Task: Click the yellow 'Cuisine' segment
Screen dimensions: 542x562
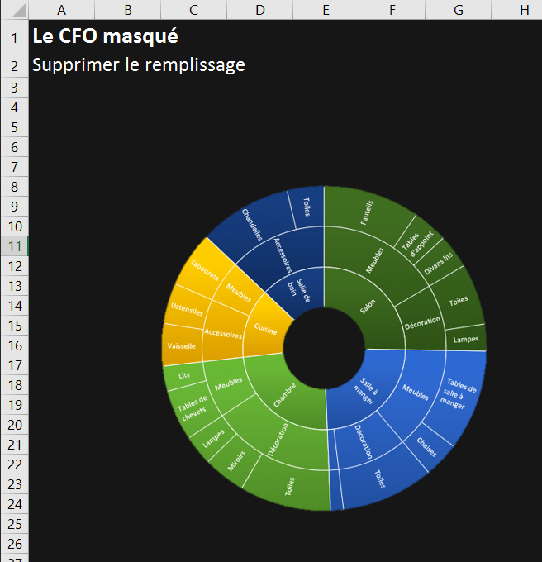Action: coord(267,329)
